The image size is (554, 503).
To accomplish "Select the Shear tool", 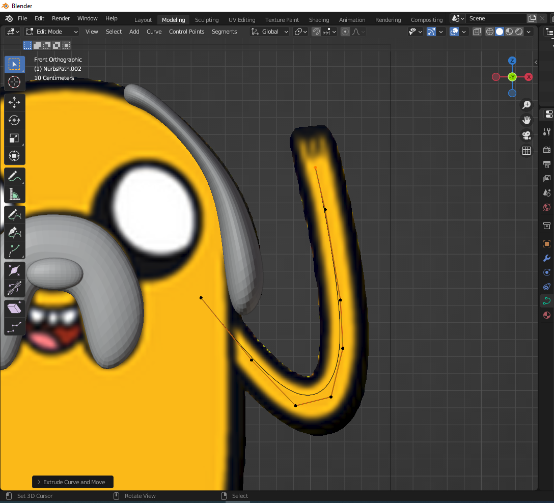I will coord(14,309).
